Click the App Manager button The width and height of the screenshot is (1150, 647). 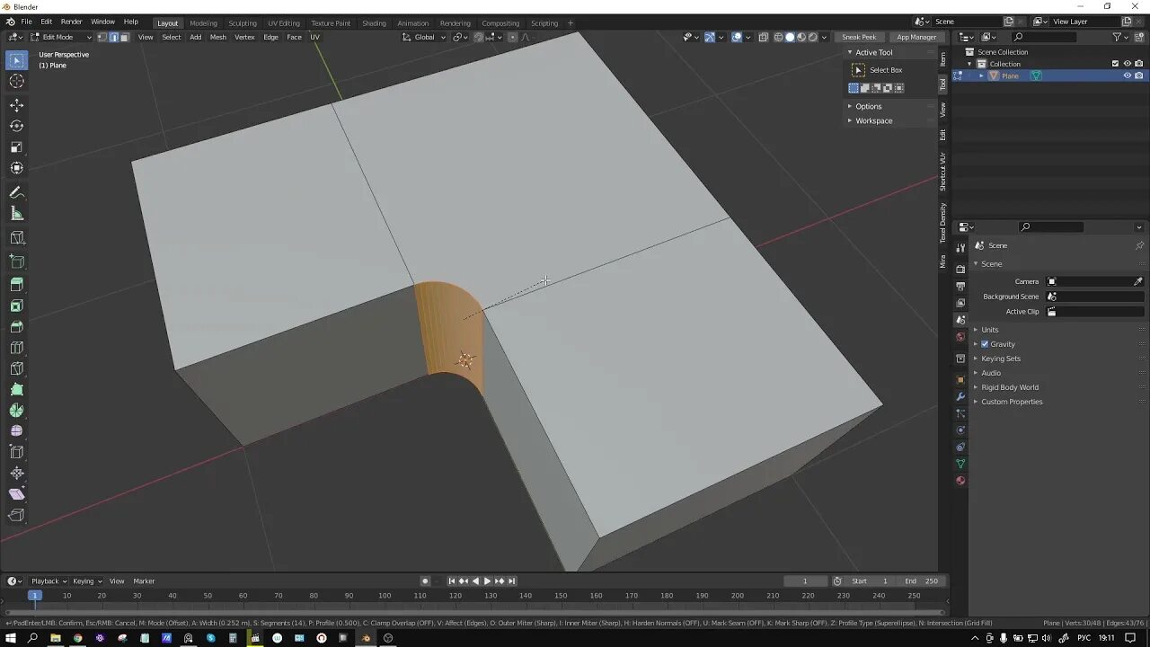click(x=917, y=37)
